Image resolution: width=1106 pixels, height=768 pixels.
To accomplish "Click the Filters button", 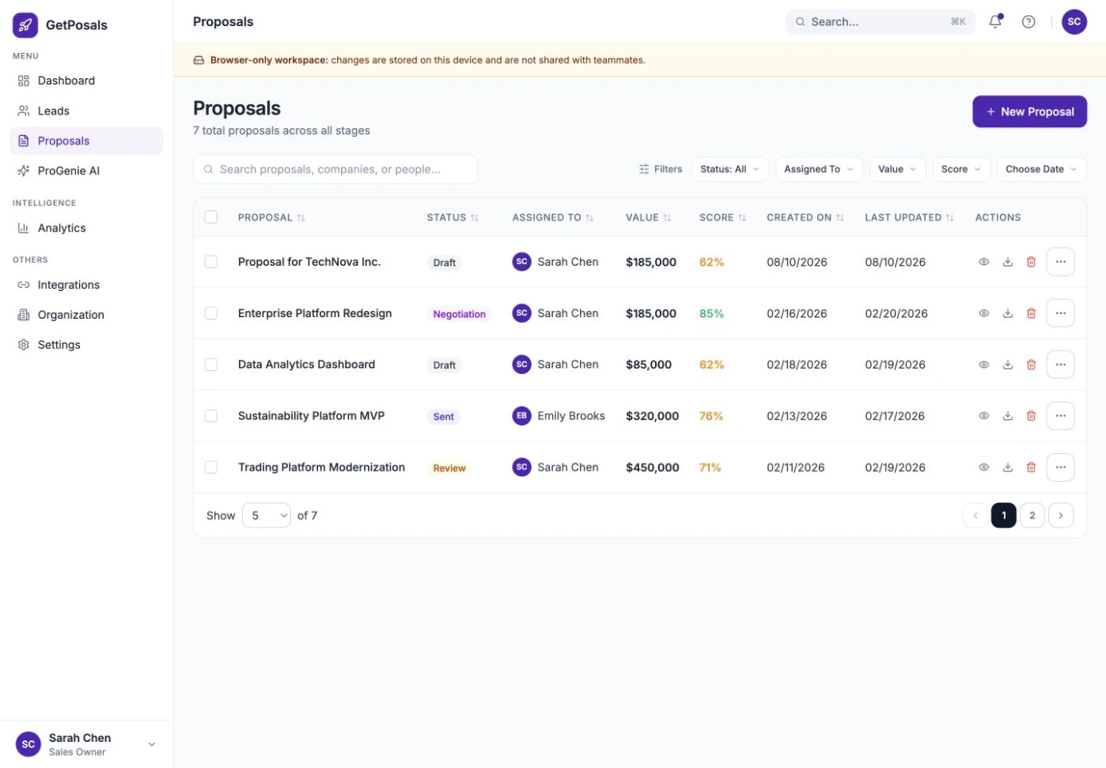I will coord(661,169).
